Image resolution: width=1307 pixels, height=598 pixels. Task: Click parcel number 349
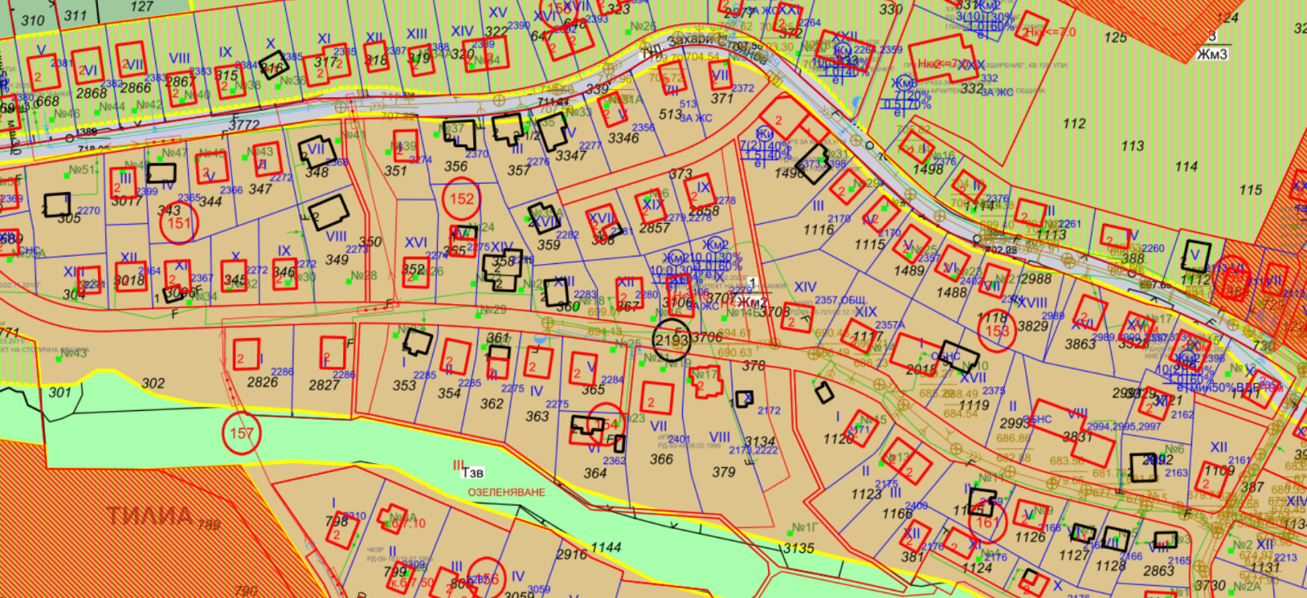(337, 260)
